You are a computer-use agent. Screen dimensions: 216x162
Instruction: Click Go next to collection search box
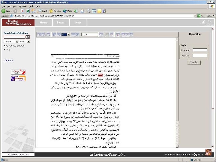pyautogui.click(x=28, y=37)
